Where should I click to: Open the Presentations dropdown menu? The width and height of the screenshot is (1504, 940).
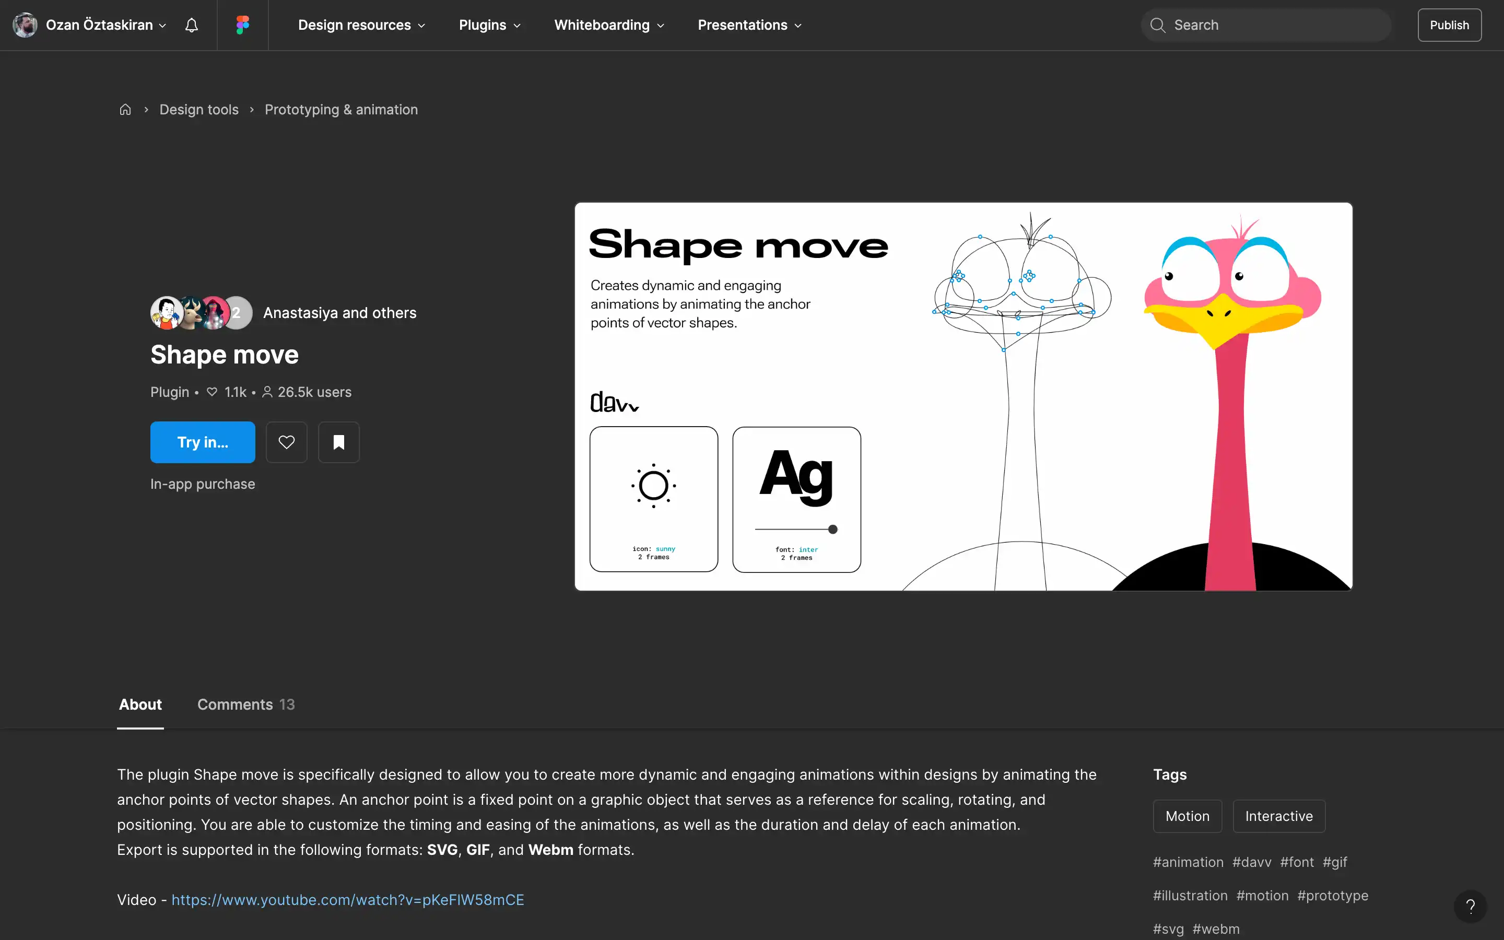[749, 25]
